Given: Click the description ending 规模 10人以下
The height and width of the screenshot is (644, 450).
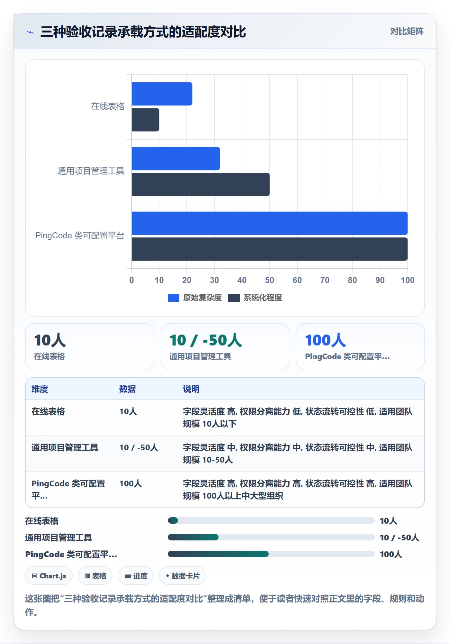Looking at the screenshot, I should [298, 418].
